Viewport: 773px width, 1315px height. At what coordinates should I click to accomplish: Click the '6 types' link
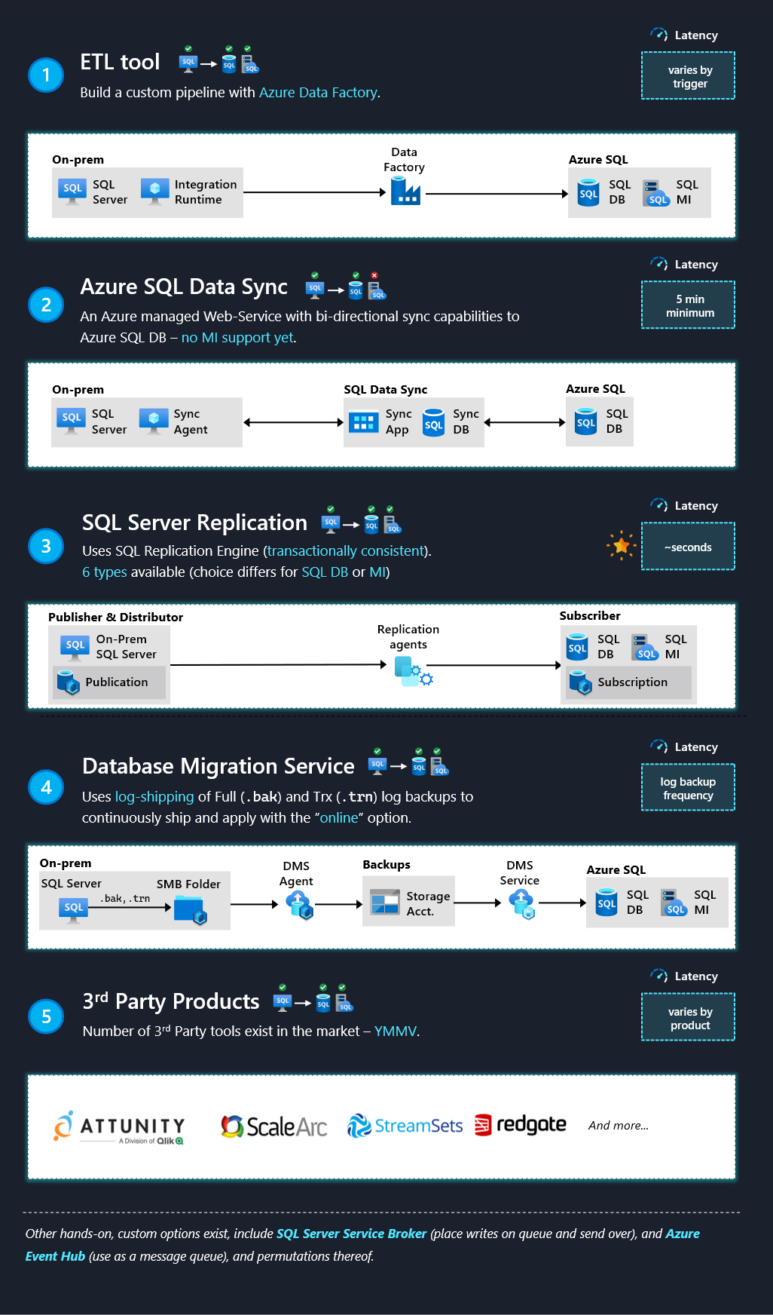105,572
